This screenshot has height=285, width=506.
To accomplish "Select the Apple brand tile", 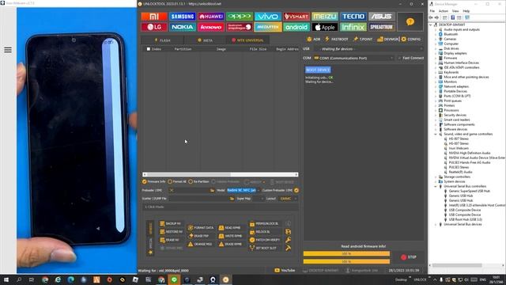I will click(325, 27).
